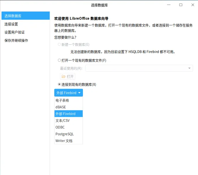
Task: Pick dBASE in the dropdown list
Action: [x=69, y=107]
